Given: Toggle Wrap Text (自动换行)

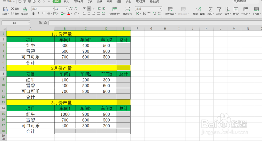Looking at the screenshot, I should tap(127, 11).
